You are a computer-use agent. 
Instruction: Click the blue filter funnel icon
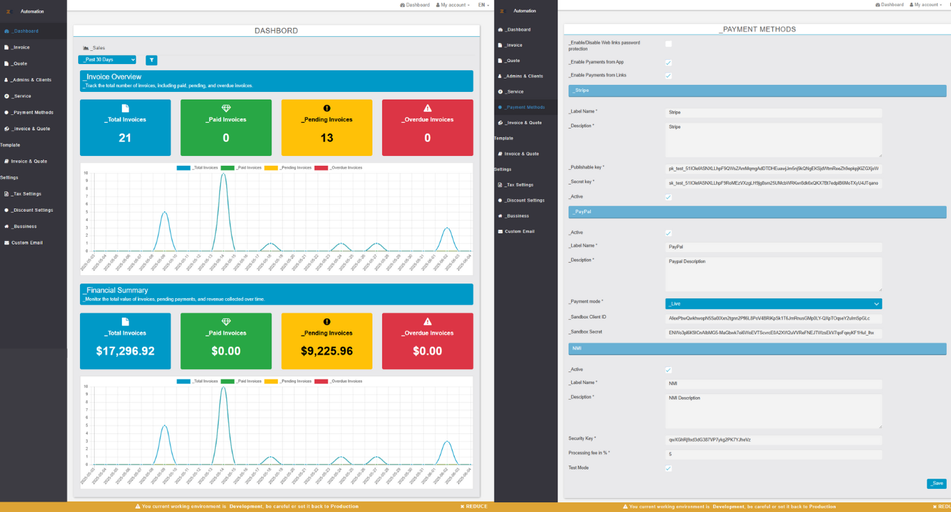pyautogui.click(x=151, y=61)
